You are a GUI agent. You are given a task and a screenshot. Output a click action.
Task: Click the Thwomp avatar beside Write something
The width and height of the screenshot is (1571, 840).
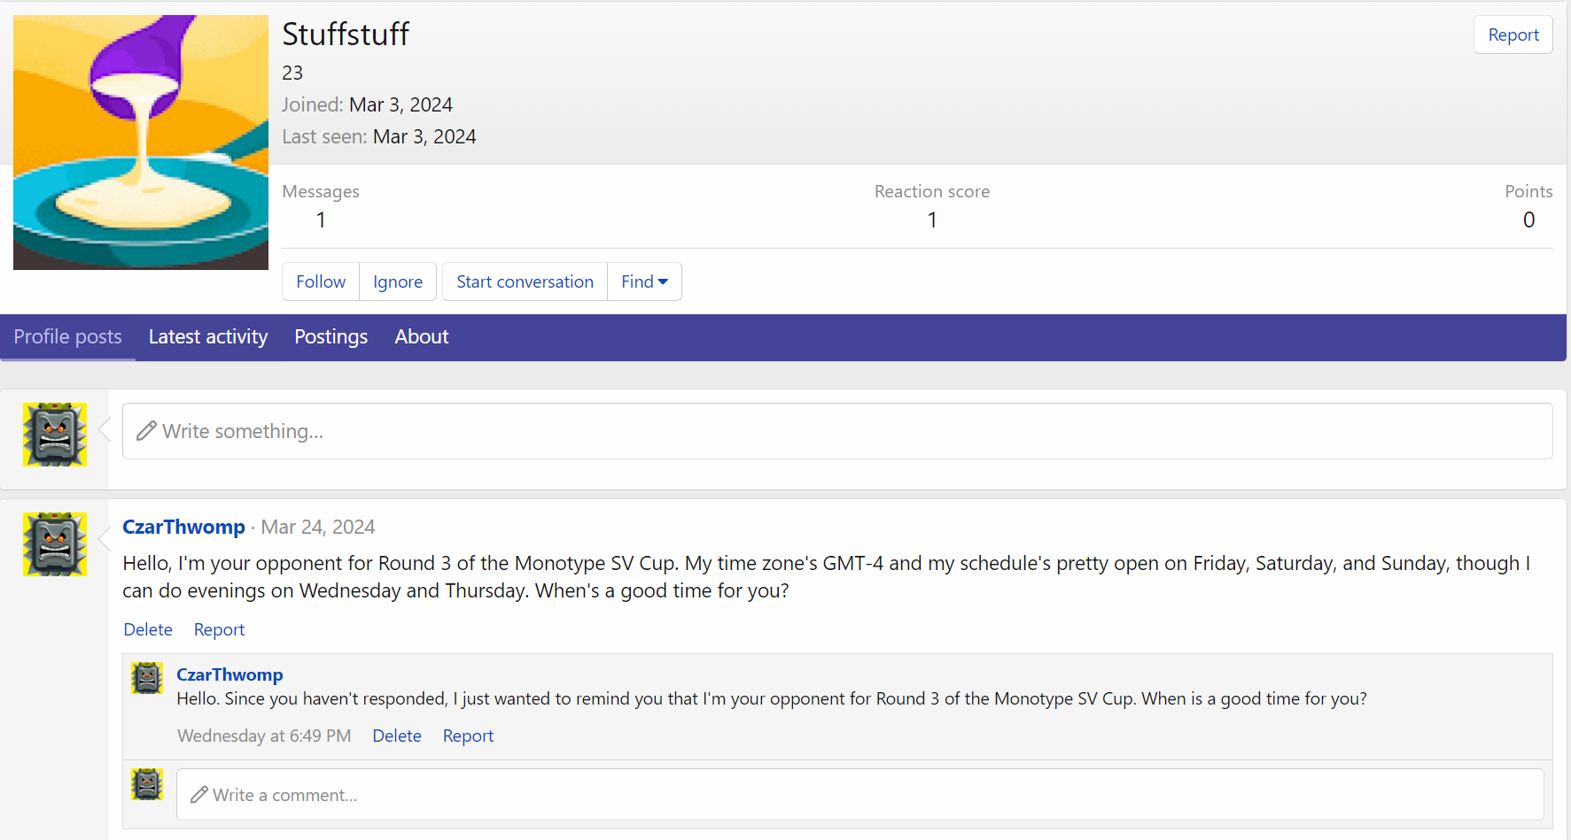55,435
